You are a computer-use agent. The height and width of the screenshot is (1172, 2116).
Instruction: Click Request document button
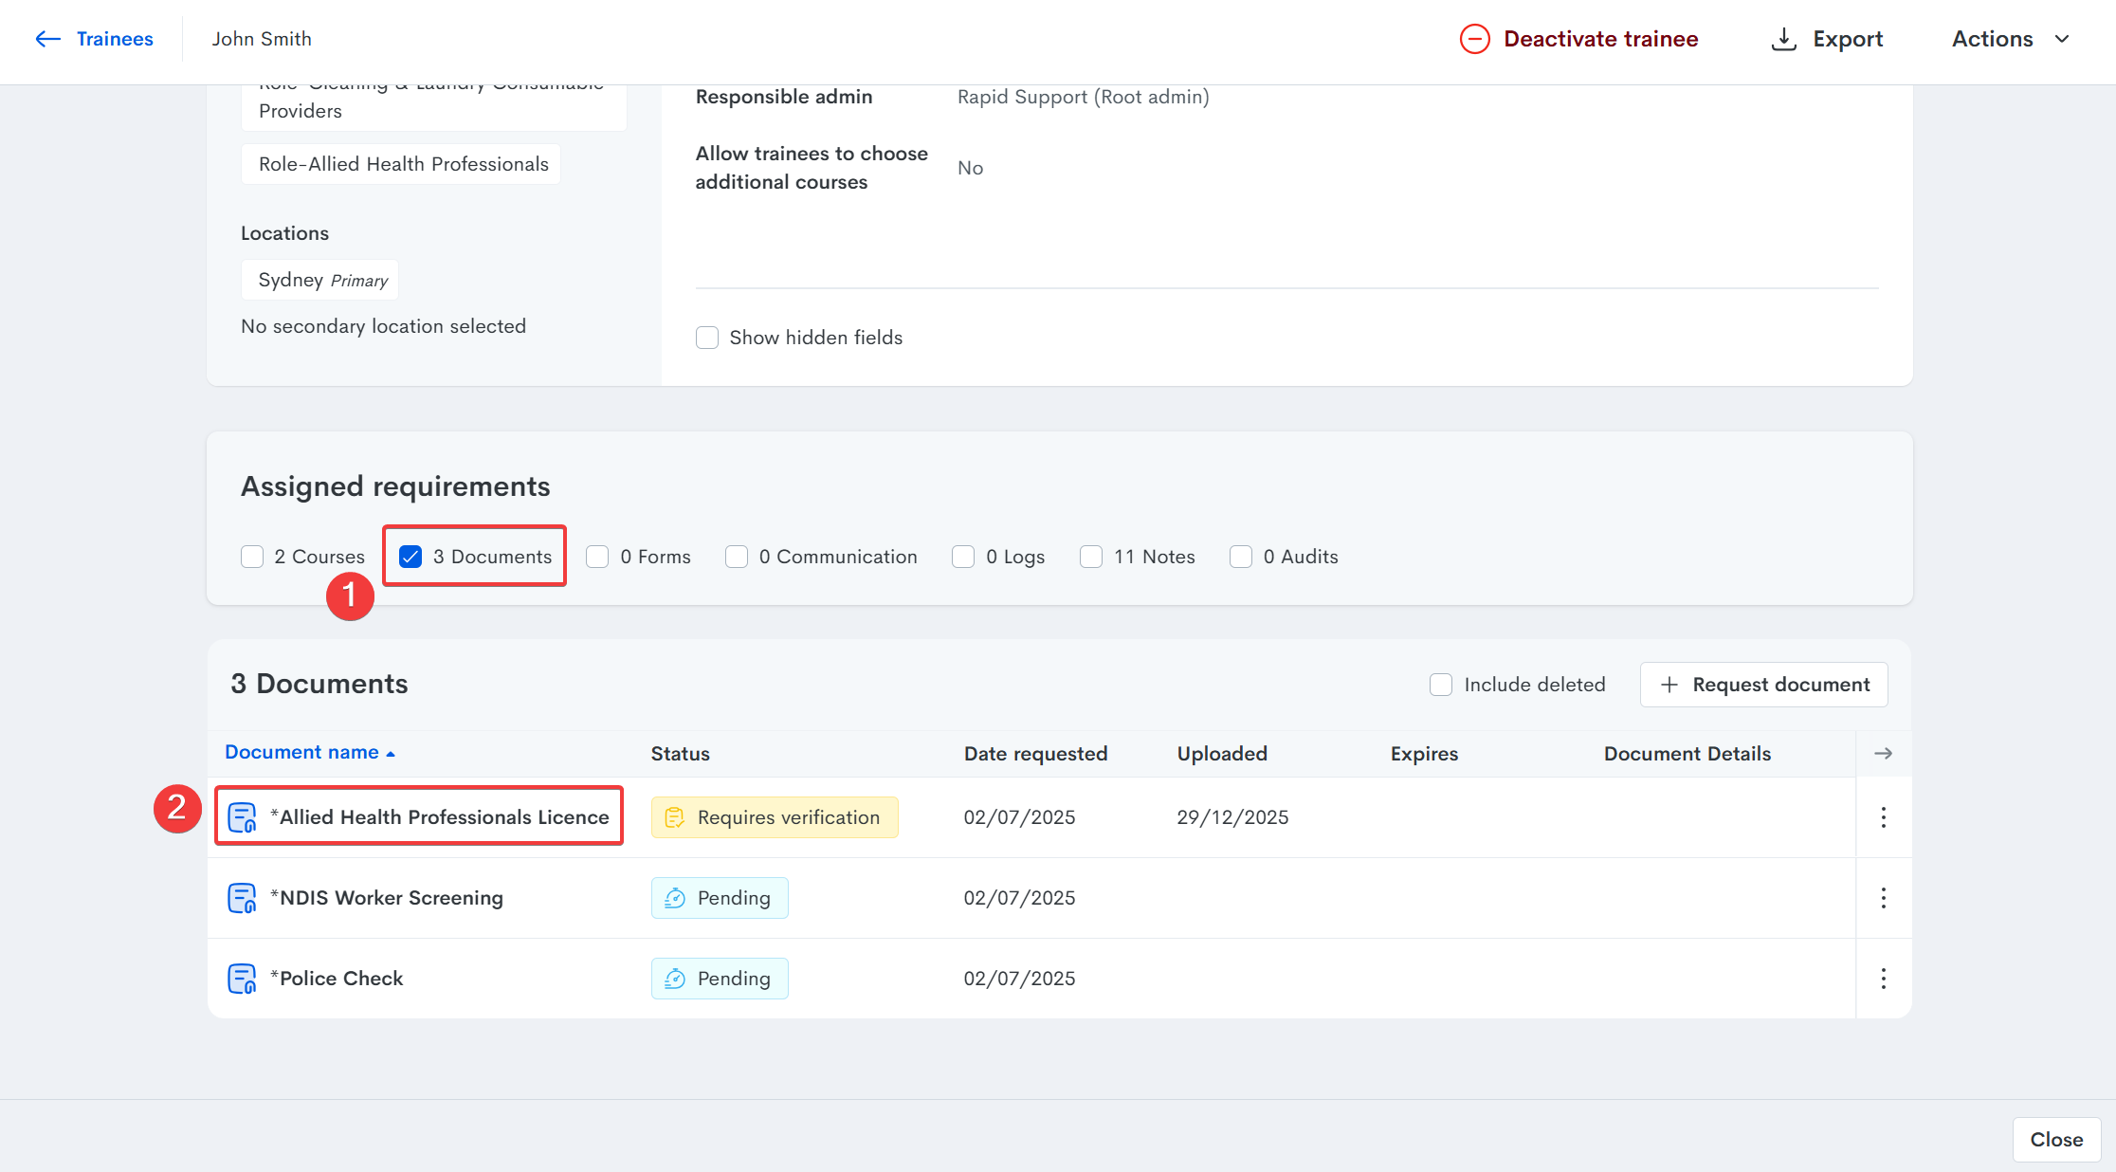1763,685
